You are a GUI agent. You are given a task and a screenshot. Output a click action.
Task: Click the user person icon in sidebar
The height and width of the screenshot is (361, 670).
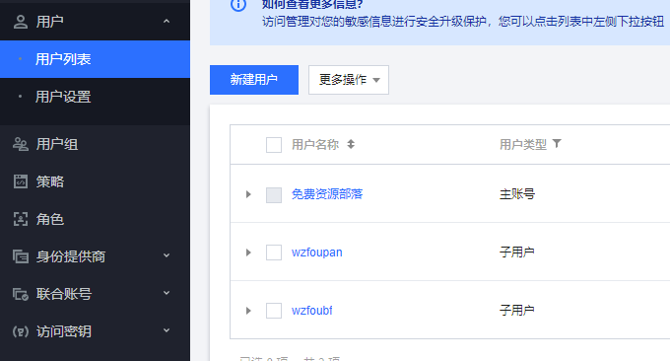pos(21,22)
